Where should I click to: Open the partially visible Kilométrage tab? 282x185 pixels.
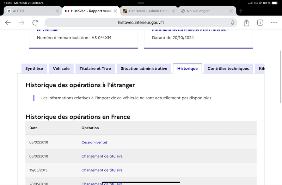tap(260, 68)
